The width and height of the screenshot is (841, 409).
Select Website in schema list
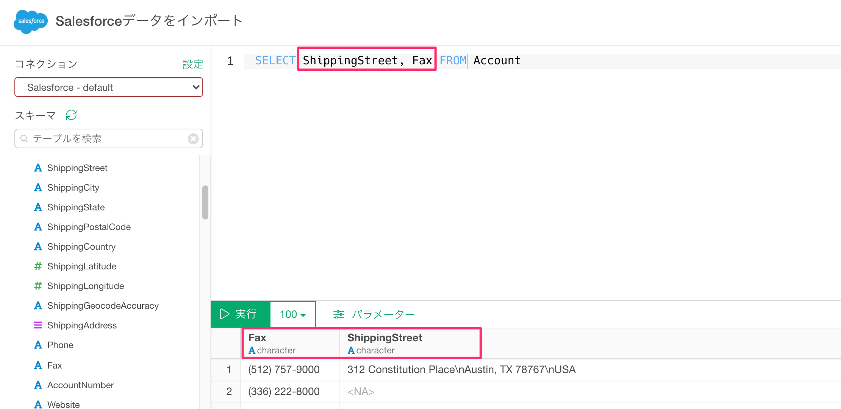click(63, 404)
